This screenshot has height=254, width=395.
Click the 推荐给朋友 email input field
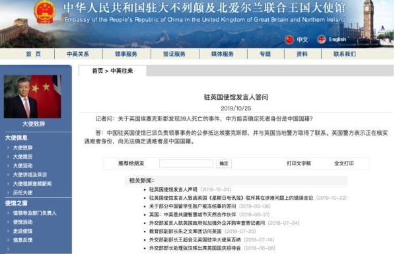click(186, 163)
